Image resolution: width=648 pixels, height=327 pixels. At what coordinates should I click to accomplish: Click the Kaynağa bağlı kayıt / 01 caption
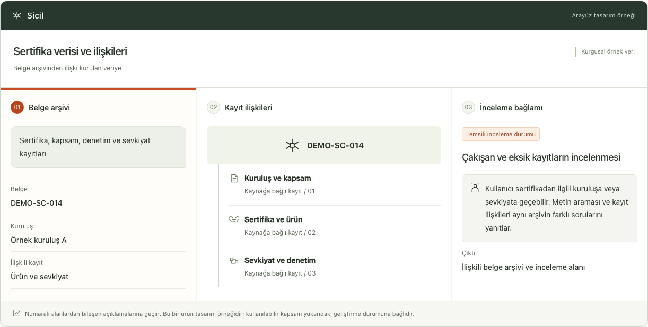click(279, 191)
